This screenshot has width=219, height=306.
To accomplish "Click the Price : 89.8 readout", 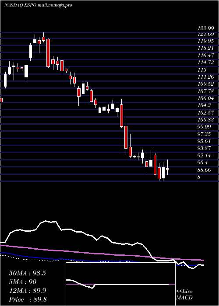I will [28, 299].
